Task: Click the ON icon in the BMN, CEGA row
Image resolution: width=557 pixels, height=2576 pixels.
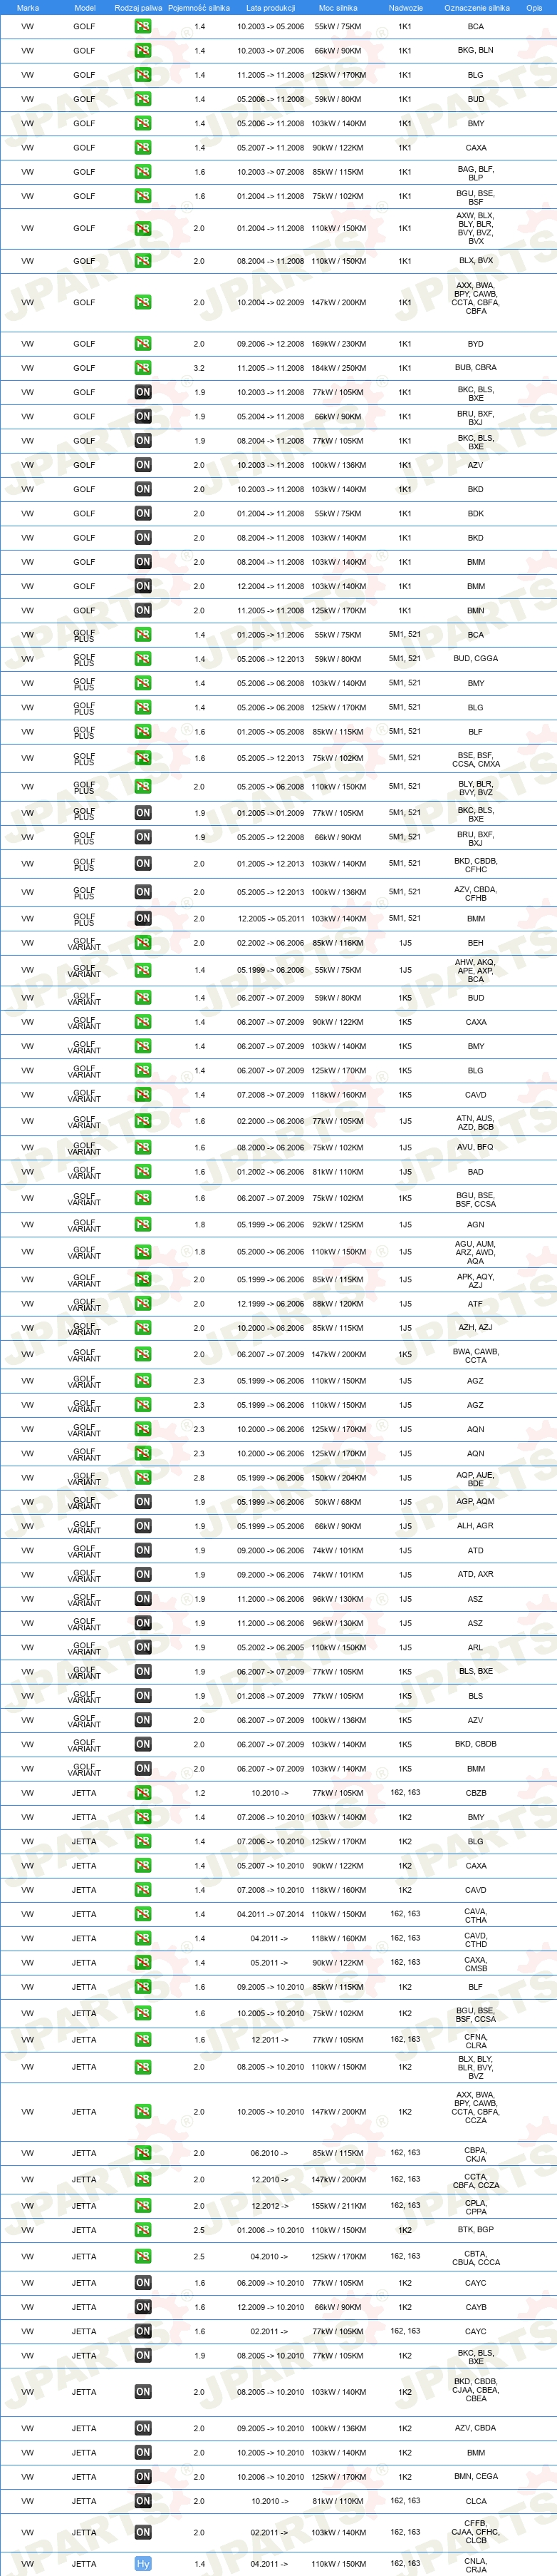Action: (x=142, y=2477)
